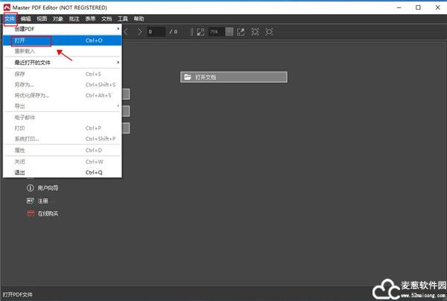Expand the 创建PDF submenu
The image size is (447, 301).
click(63, 29)
